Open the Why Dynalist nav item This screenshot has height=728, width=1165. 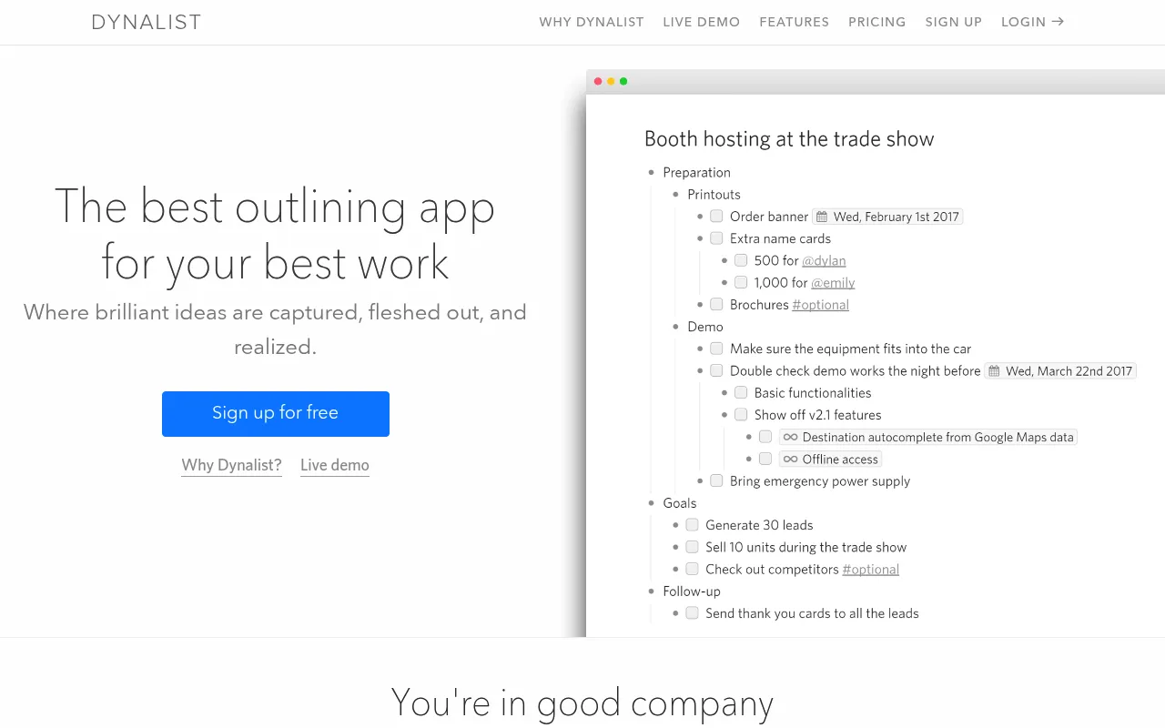[592, 22]
